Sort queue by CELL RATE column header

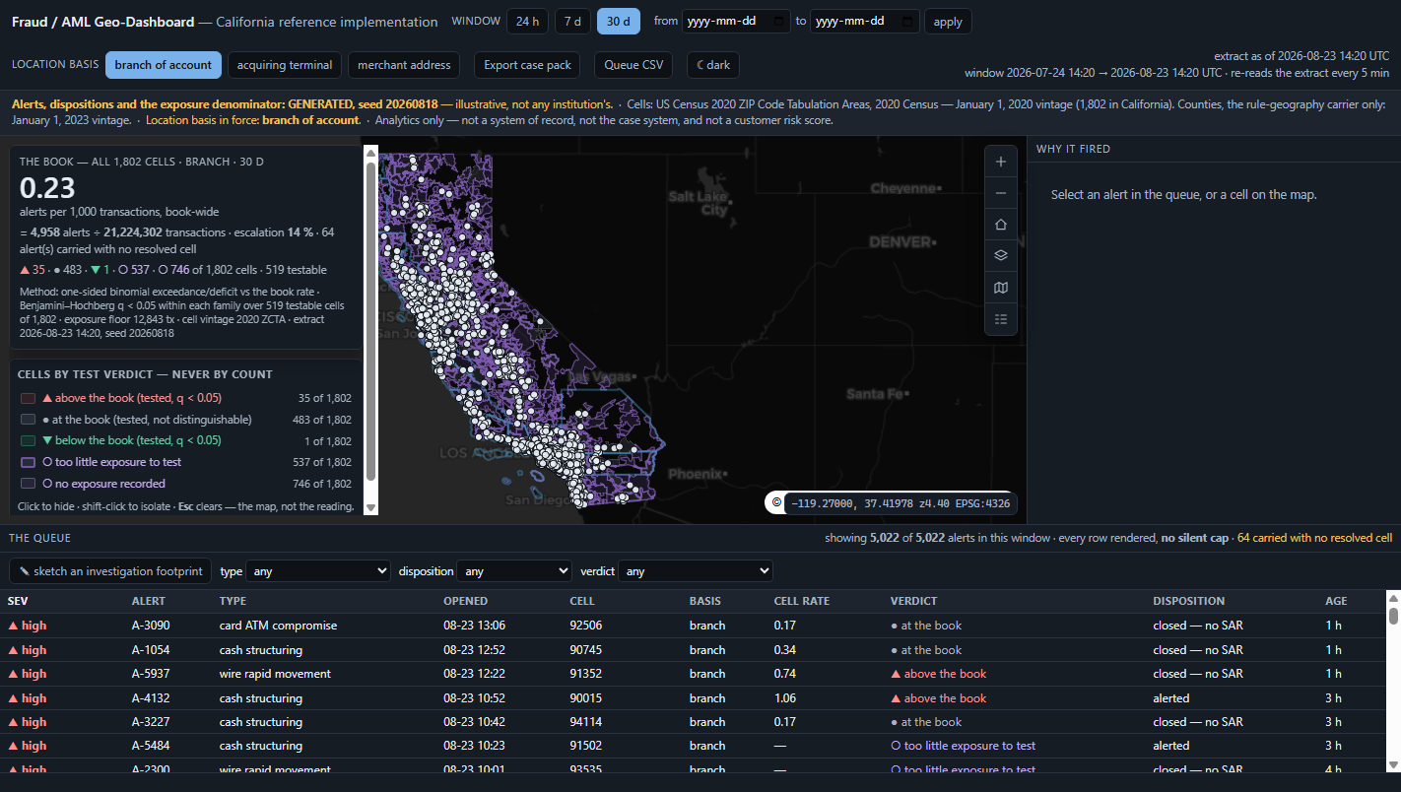802,601
